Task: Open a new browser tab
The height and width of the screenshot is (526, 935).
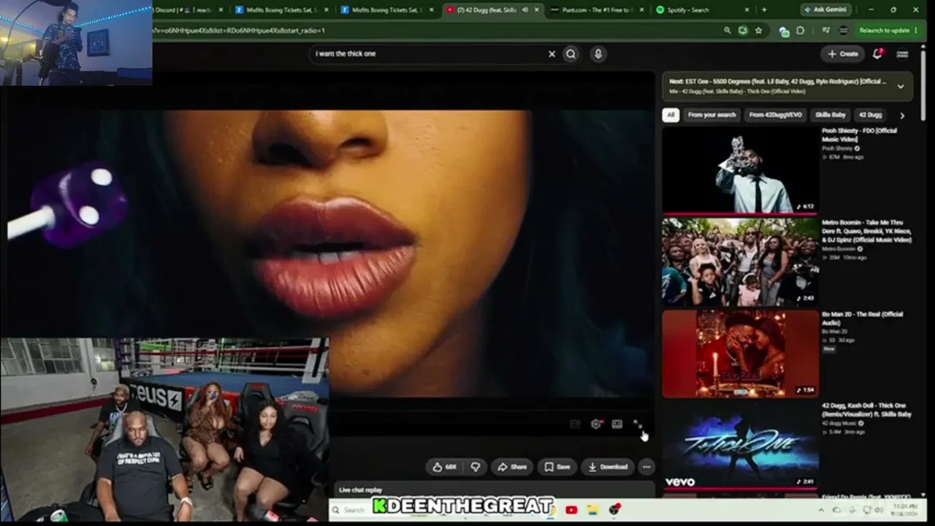Action: click(764, 9)
